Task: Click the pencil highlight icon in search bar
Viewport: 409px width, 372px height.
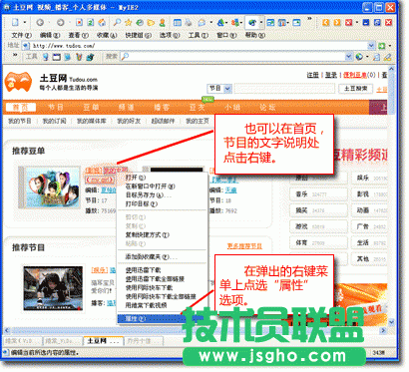Action: pyautogui.click(x=387, y=57)
